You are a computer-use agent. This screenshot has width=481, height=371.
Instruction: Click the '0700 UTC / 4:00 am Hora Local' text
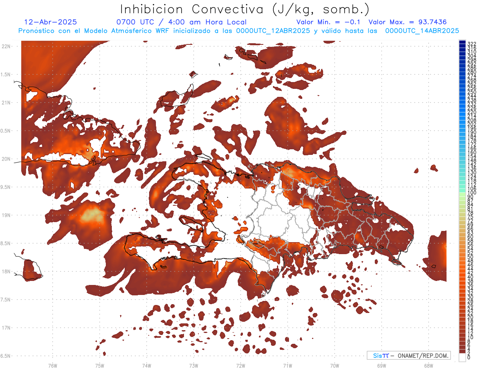(x=181, y=22)
